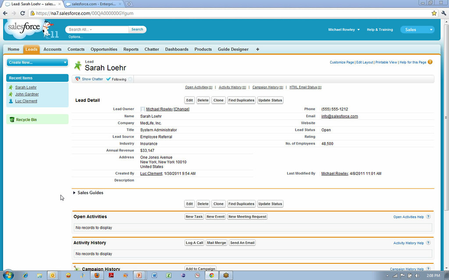449x280 pixels.
Task: Open Chrome wrench settings menu
Action: tap(444, 13)
